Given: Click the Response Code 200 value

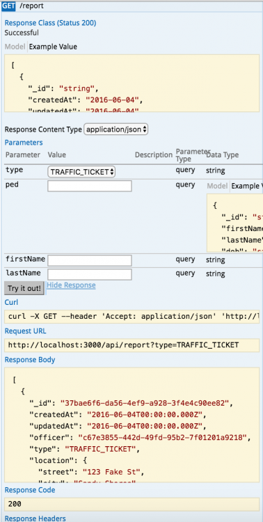Looking at the screenshot, I should point(15,504).
